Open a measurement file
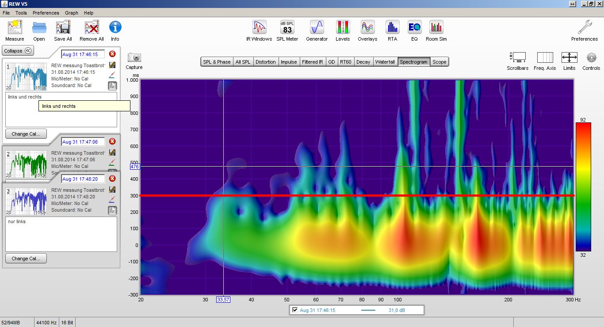This screenshot has height=327, width=604. [39, 30]
